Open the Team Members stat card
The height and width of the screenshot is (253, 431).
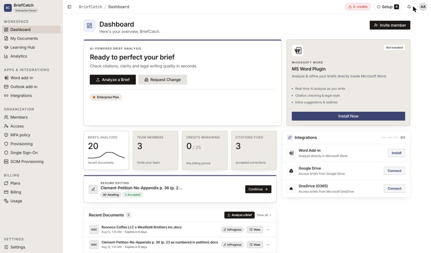point(155,150)
